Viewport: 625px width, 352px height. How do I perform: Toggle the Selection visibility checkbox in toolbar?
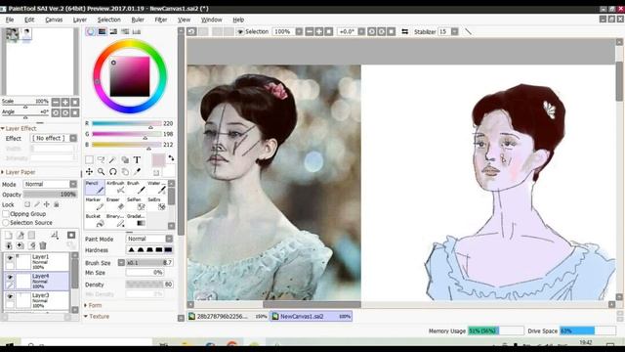(240, 32)
